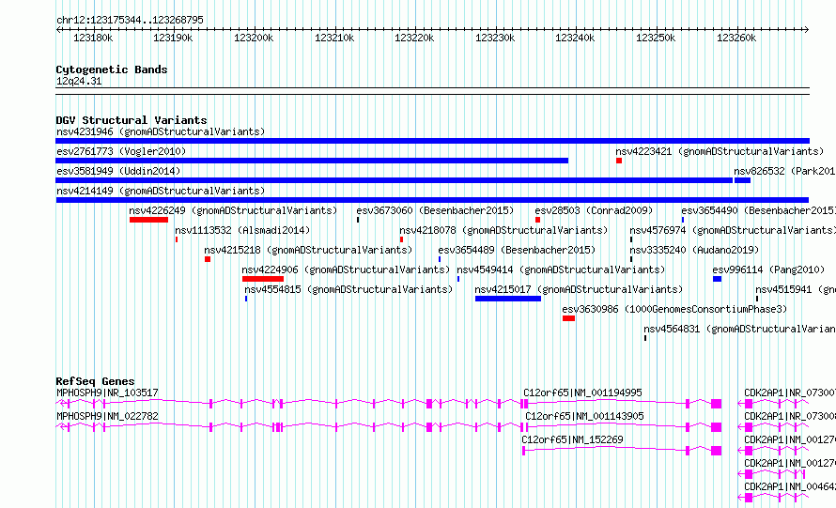Click the blue esv996114 (Pang2010) marker
836x508 pixels.
click(x=717, y=279)
